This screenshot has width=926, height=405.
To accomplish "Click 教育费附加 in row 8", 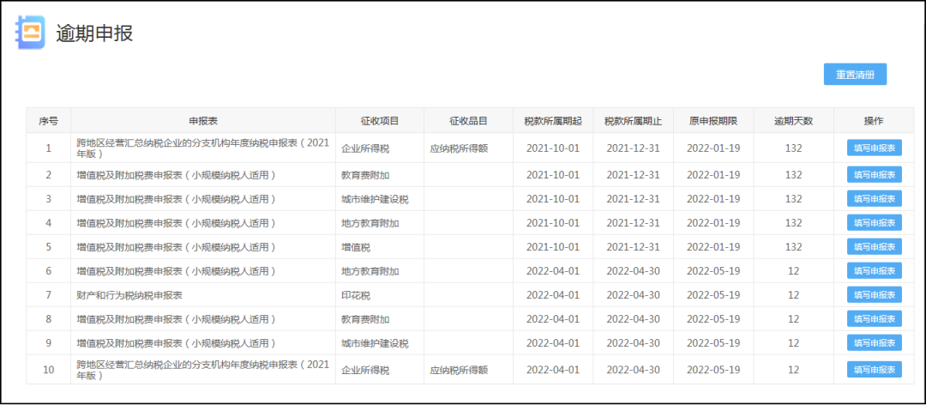I will (365, 318).
